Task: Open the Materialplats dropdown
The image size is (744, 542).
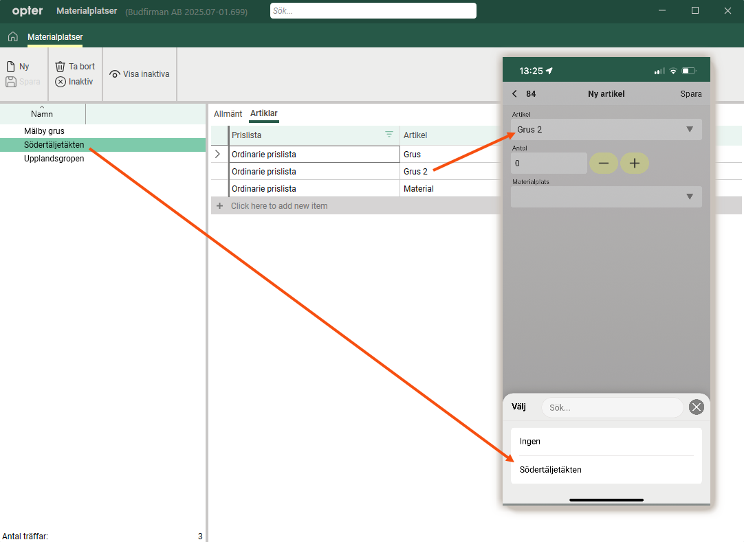Action: tap(606, 196)
